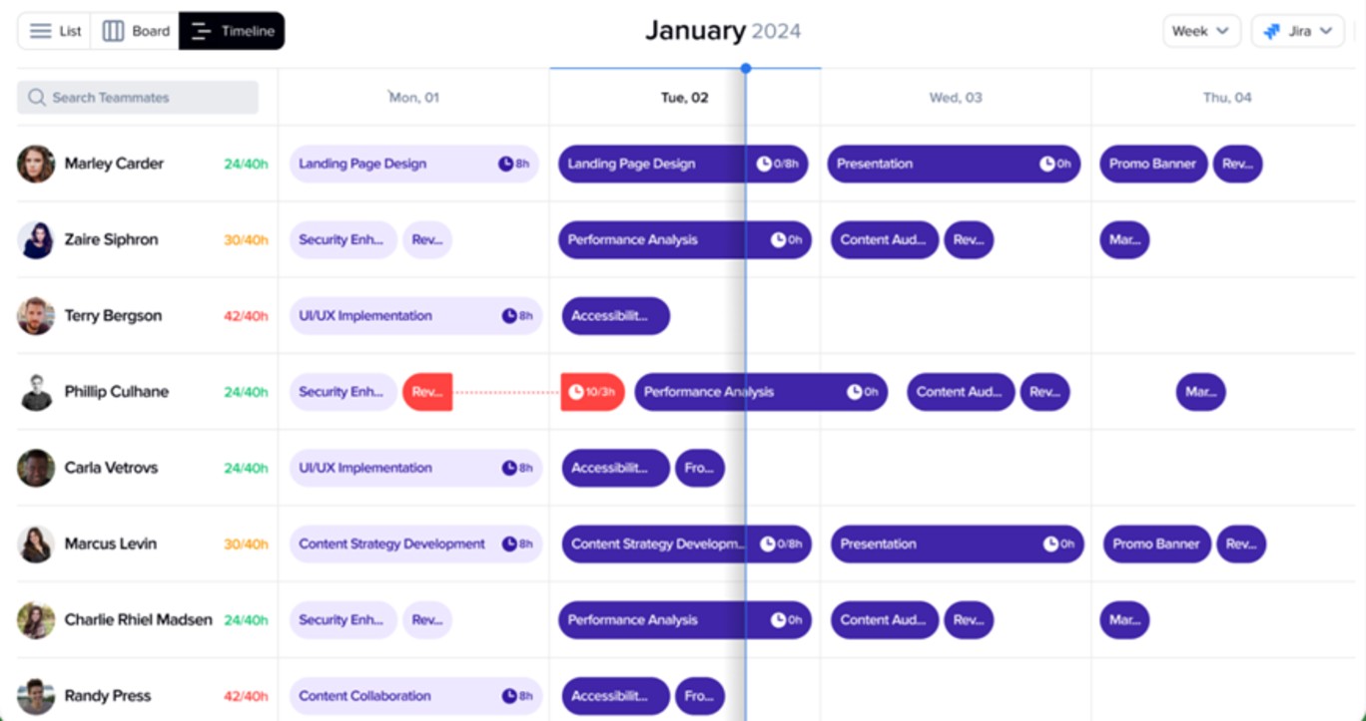
Task: Open Terry Bergson's Accessibilit... task
Action: point(615,316)
